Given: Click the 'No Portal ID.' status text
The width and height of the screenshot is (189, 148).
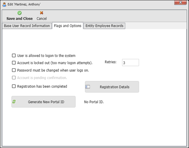Looking at the screenshot, I should 94,102.
